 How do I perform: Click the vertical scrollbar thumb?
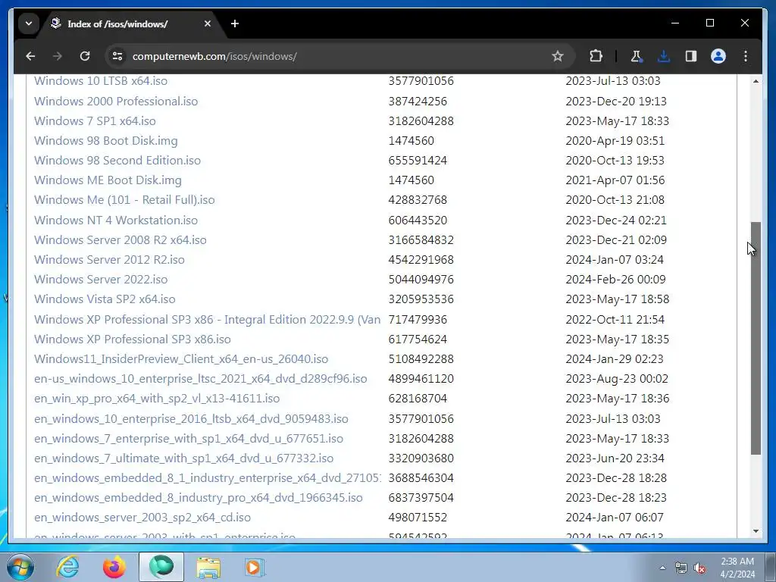[x=756, y=338]
